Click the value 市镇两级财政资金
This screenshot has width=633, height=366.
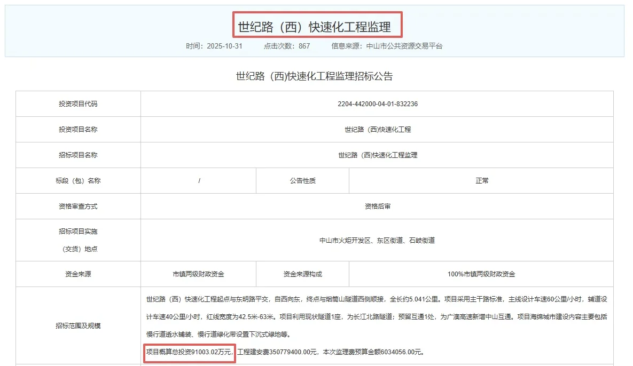coord(198,274)
